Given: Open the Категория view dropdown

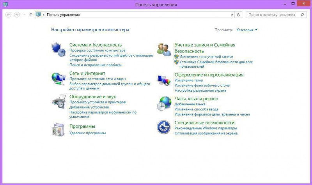Looking at the screenshot, I should coord(247,30).
